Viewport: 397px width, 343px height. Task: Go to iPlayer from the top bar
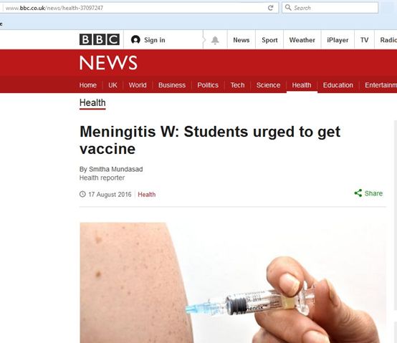coord(338,40)
